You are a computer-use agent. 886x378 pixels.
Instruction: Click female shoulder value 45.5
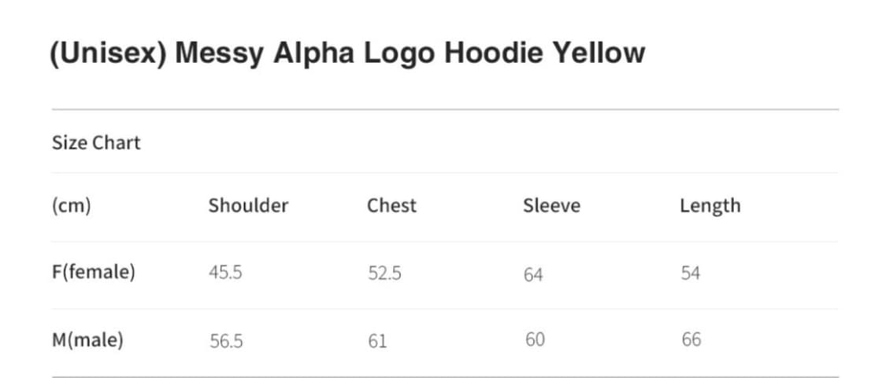(x=225, y=273)
